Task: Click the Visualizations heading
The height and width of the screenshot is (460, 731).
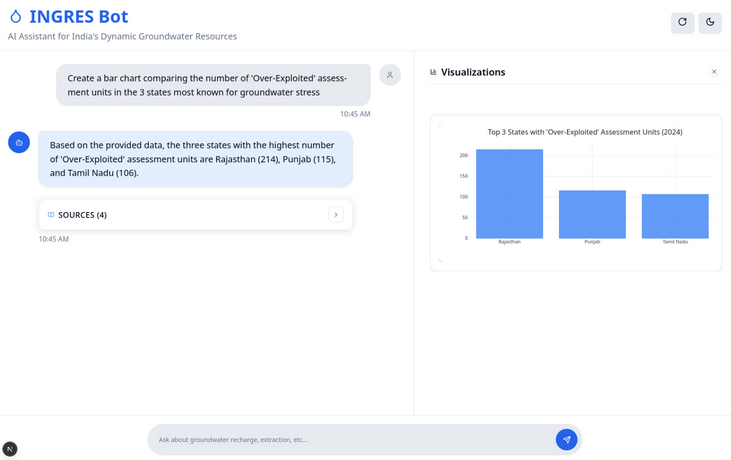Action: click(x=473, y=72)
